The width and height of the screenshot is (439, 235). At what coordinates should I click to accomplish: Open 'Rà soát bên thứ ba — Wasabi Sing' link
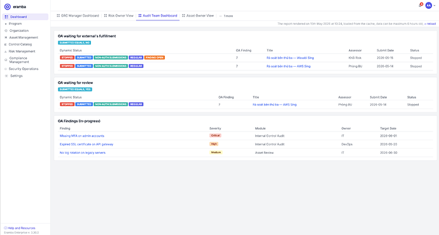[x=290, y=58]
